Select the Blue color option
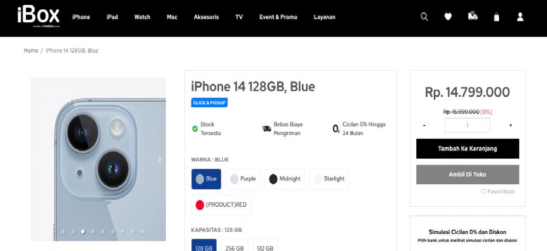Viewport: 547px width, 251px height. [206, 179]
